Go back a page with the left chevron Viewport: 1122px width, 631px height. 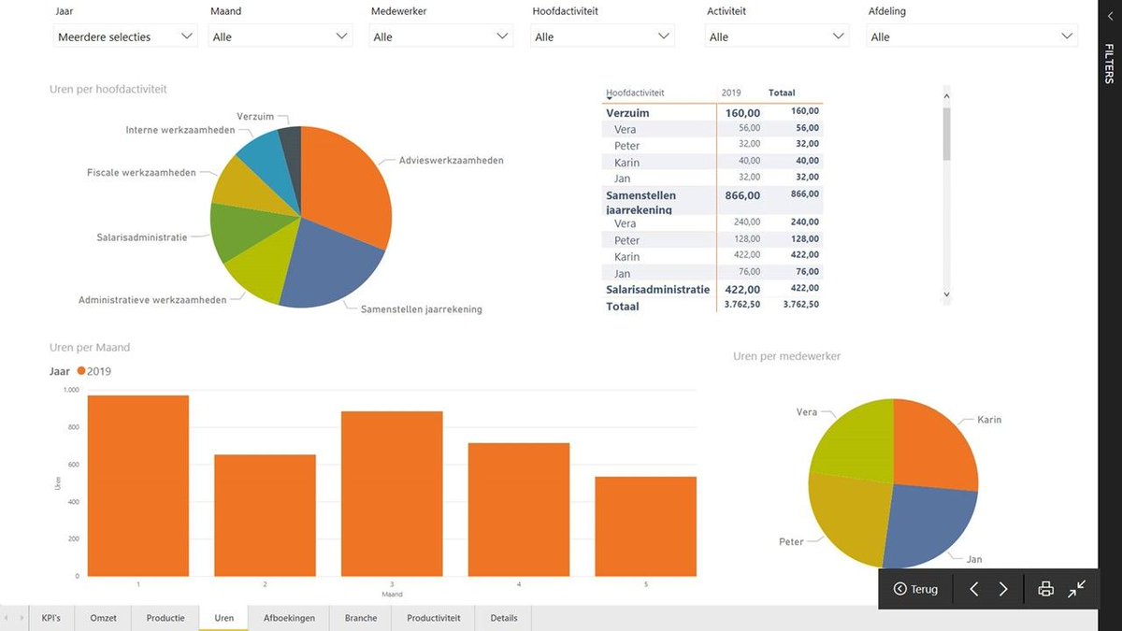click(972, 589)
